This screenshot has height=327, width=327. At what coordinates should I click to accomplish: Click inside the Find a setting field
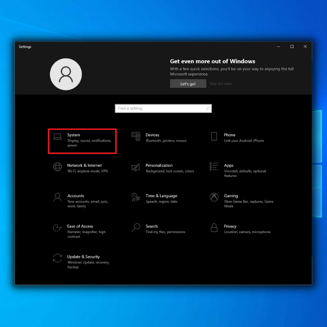pos(163,108)
